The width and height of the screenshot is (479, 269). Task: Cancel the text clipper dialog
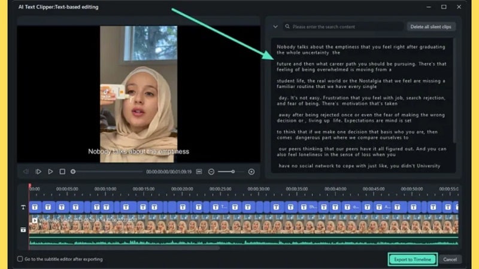coord(450,259)
